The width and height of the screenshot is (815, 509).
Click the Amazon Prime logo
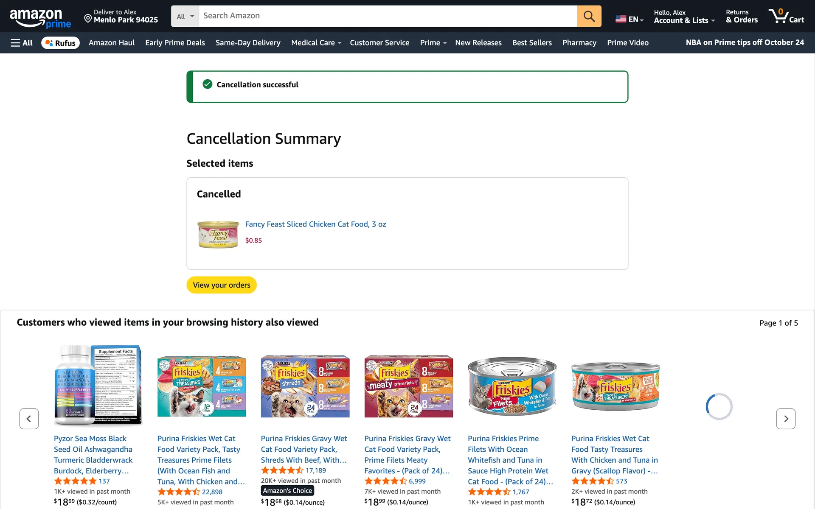[40, 18]
